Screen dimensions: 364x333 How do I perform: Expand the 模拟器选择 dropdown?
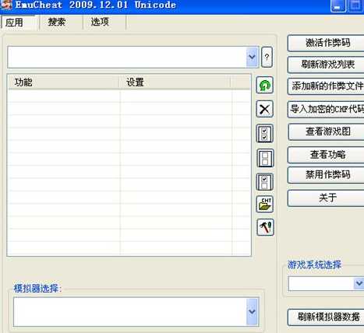pyautogui.click(x=252, y=312)
